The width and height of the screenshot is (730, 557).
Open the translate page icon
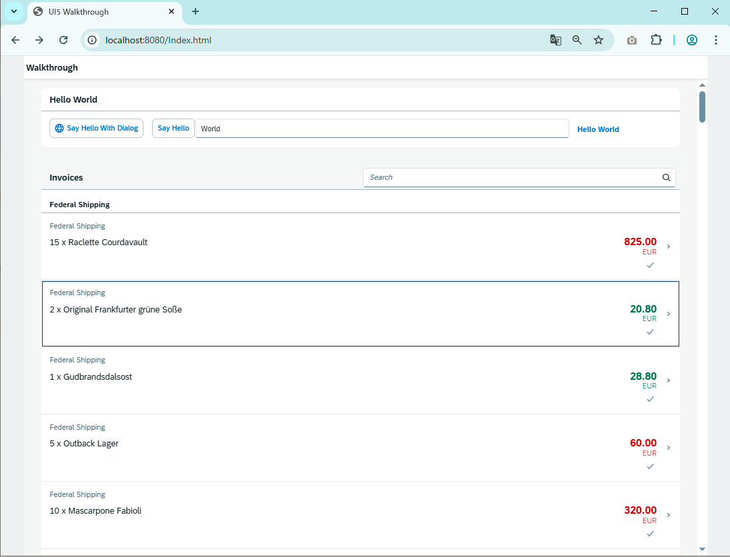pyautogui.click(x=555, y=40)
